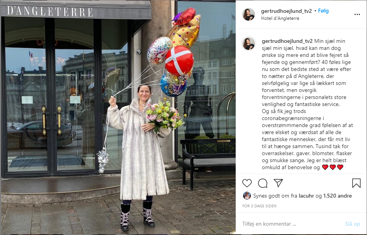Open the lacuhr profile from likes

click(x=306, y=196)
